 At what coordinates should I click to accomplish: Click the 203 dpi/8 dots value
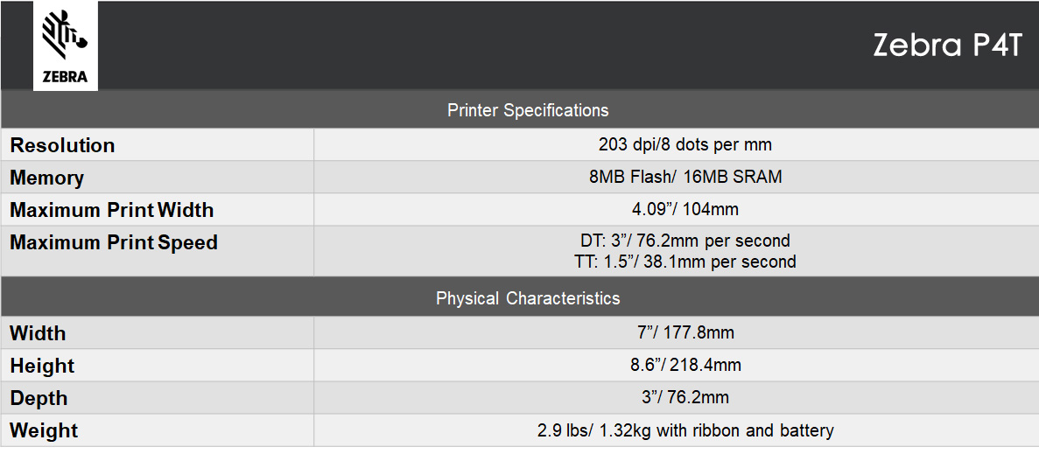[684, 144]
